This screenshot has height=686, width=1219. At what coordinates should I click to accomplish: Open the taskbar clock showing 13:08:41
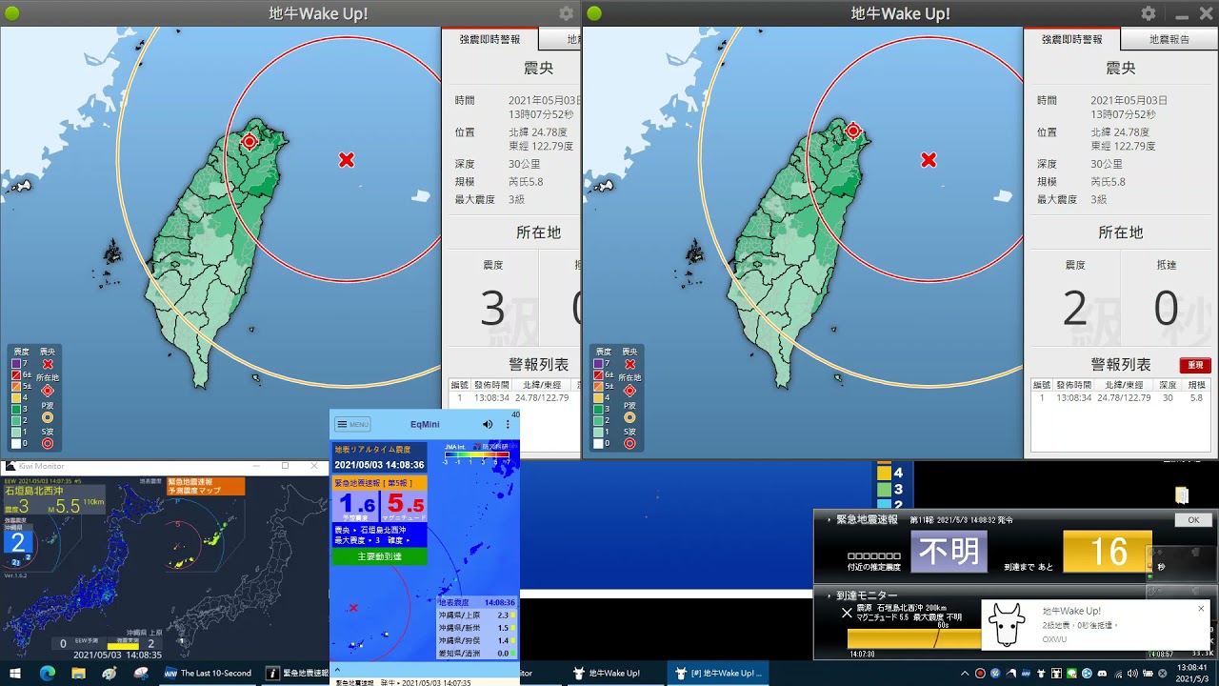coord(1191,673)
